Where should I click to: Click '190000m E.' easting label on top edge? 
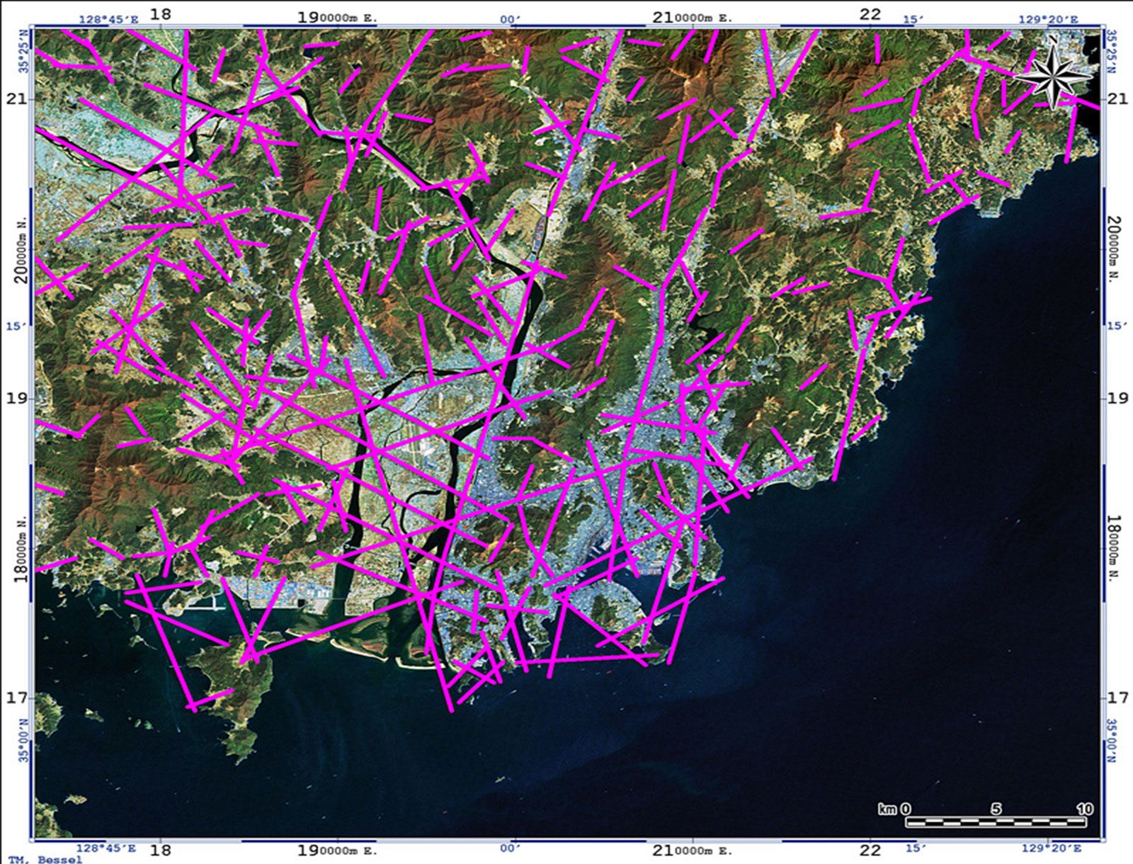pos(336,18)
